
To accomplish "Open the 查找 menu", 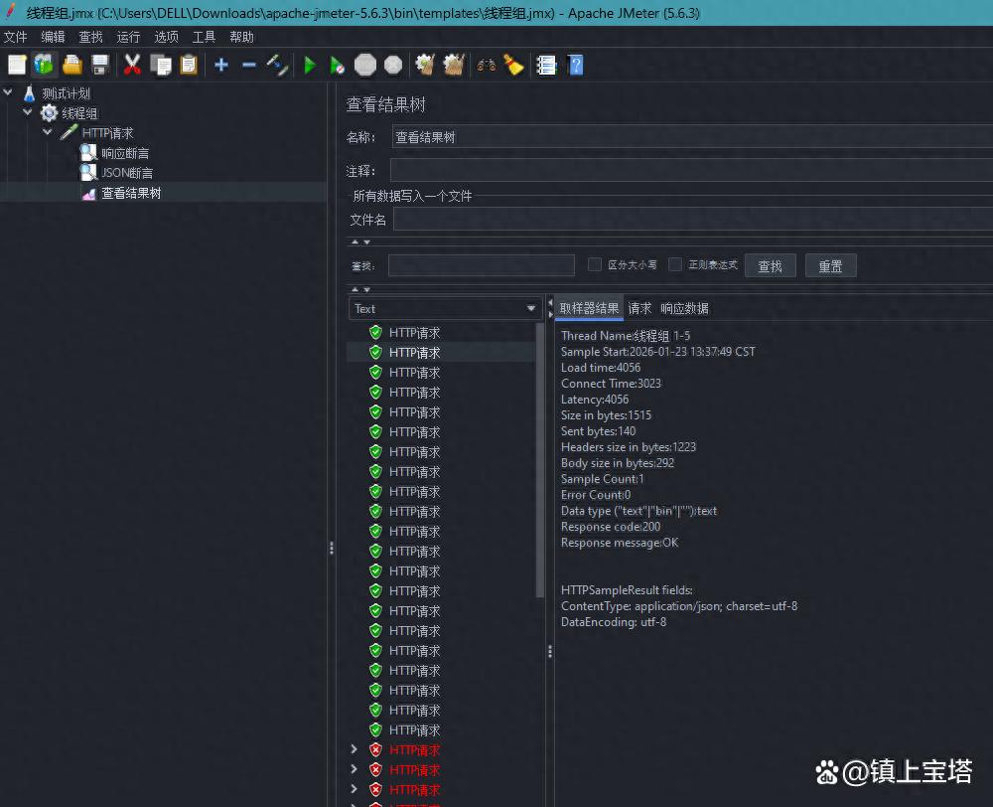I will [90, 37].
